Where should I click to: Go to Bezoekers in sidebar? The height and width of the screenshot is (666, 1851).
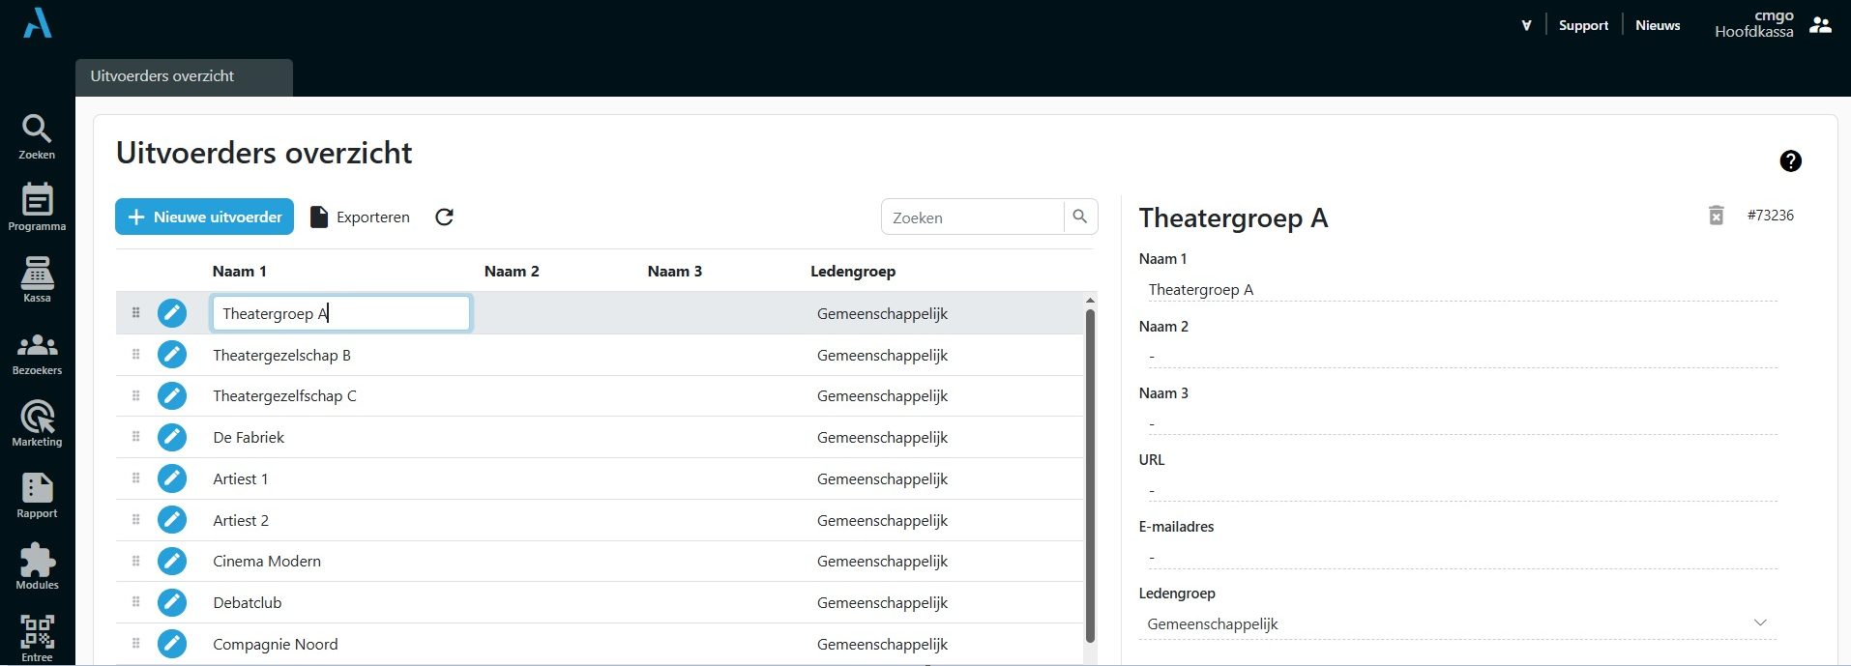click(x=37, y=353)
